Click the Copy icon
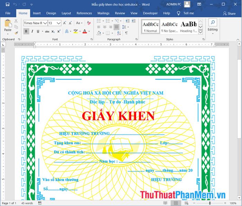 click(x=16, y=27)
